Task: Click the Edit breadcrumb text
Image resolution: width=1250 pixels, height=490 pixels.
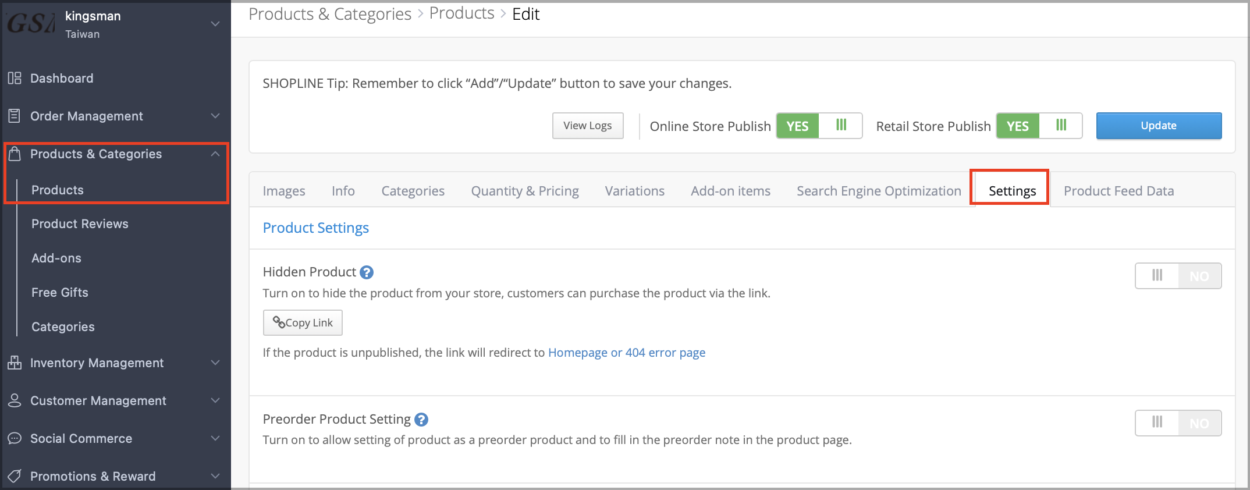Action: click(x=526, y=14)
